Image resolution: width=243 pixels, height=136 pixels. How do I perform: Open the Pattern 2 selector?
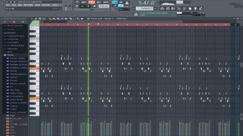click(145, 8)
